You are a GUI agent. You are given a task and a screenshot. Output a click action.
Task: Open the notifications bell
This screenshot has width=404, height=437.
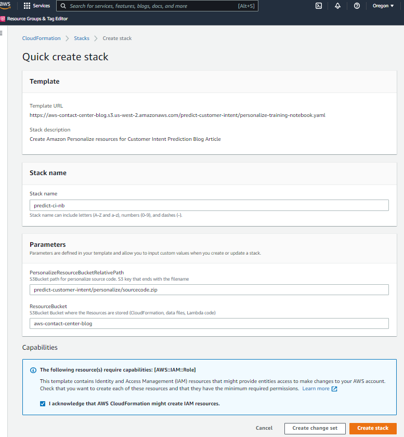(337, 6)
